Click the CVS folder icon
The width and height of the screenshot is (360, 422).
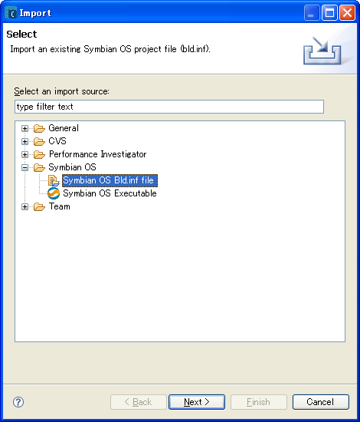click(x=39, y=142)
